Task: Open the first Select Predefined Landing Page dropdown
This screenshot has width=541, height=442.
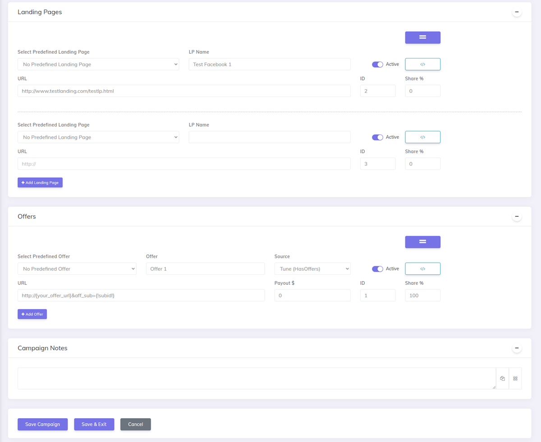Action: (x=98, y=64)
